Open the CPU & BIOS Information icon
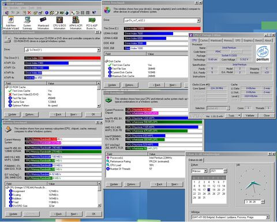This screenshot has width=277, height=222. (59, 23)
